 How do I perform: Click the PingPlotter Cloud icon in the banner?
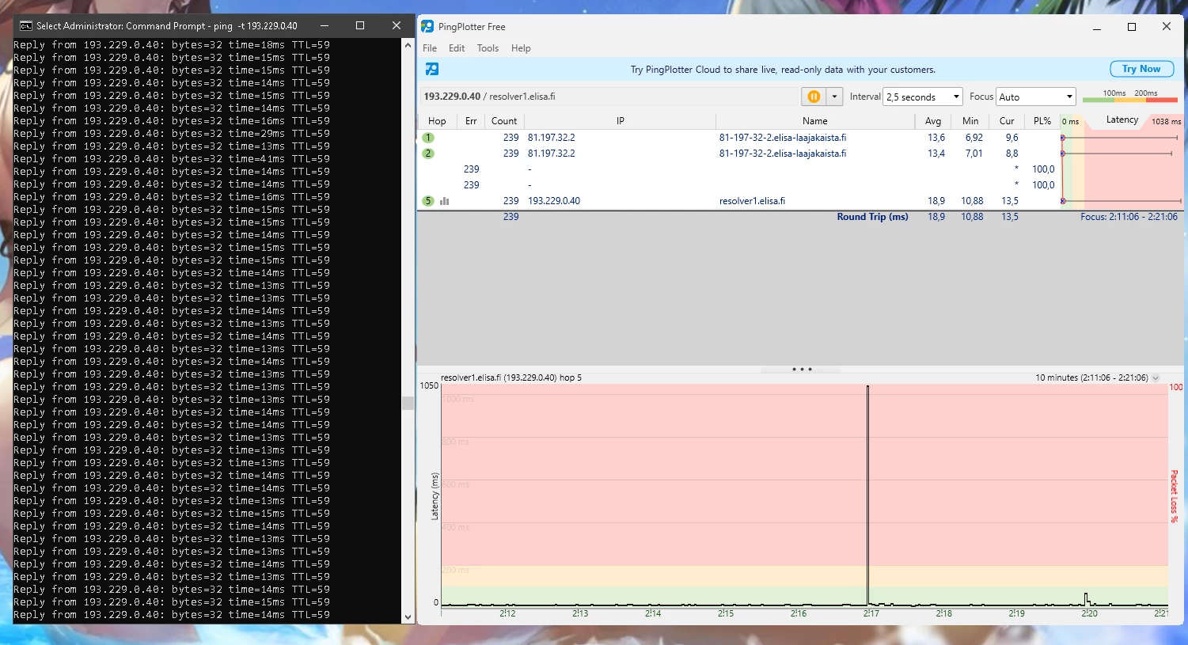[x=431, y=69]
